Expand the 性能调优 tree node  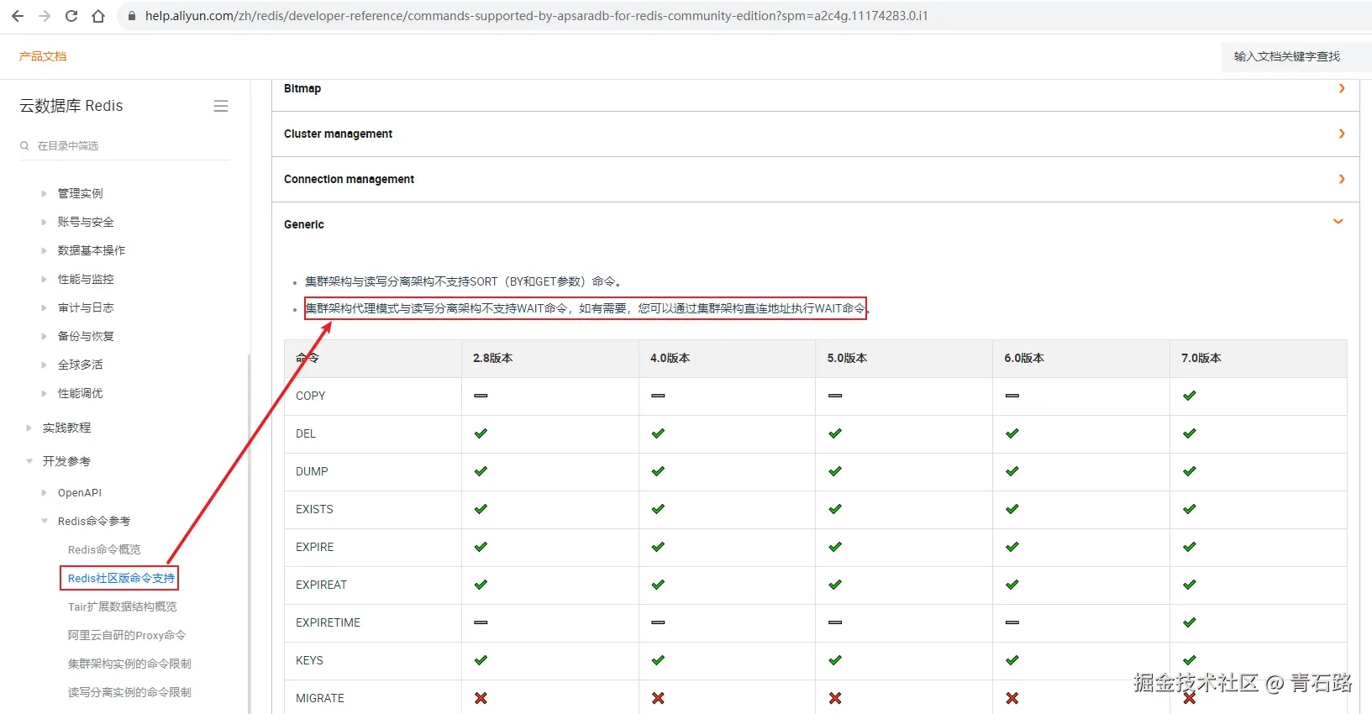pos(44,393)
